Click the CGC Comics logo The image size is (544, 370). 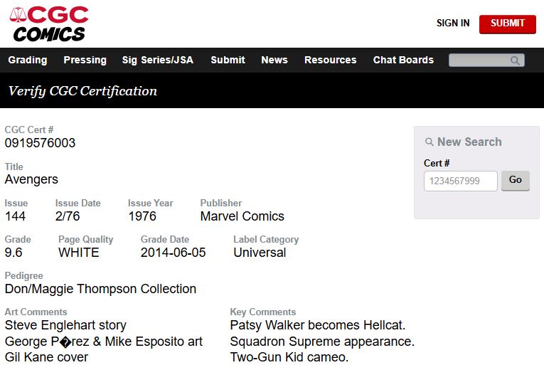[48, 23]
